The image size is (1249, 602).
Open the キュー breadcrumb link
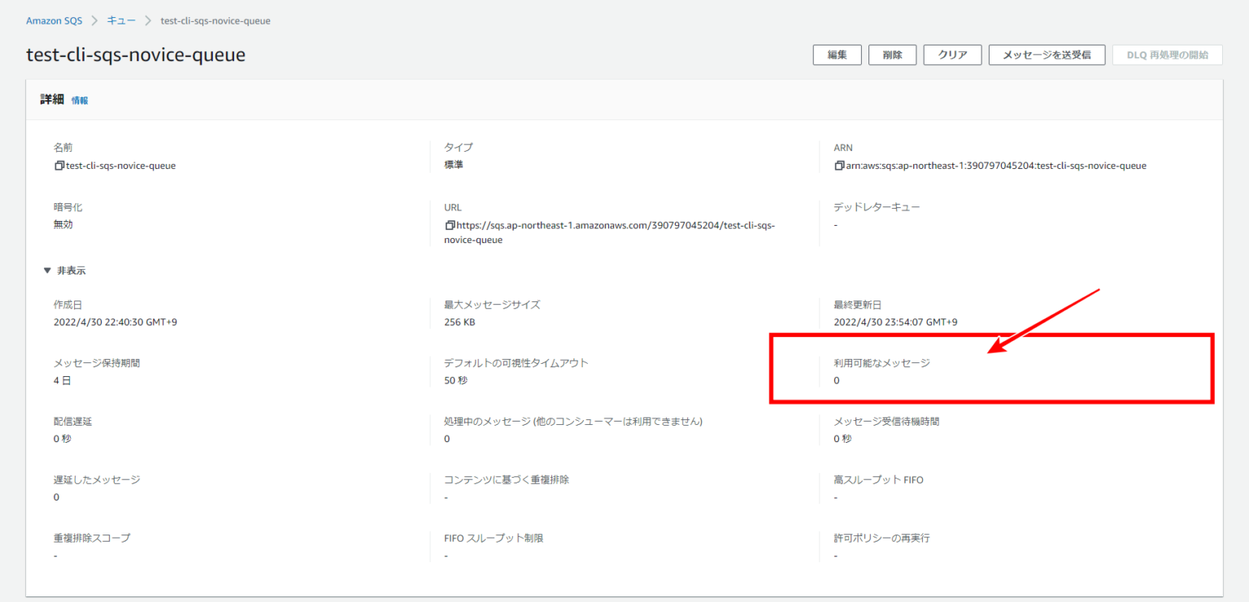(122, 20)
